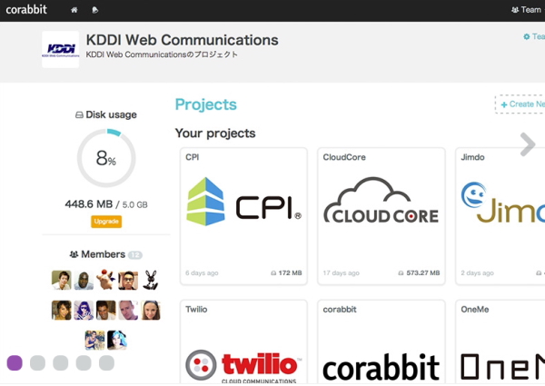This screenshot has width=545, height=386.
Task: Open the Jimdo project card
Action: 500,215
